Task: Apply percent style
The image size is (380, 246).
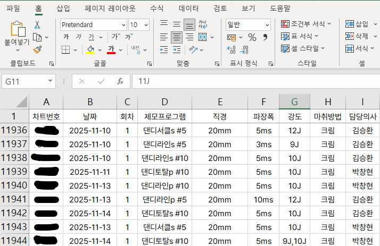Action: 252,37
